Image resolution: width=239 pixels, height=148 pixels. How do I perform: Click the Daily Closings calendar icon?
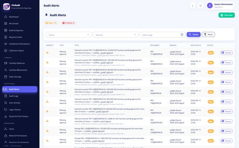tap(6, 77)
